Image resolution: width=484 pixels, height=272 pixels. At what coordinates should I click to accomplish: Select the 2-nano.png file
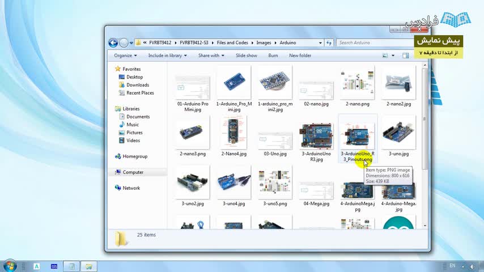[x=358, y=87]
